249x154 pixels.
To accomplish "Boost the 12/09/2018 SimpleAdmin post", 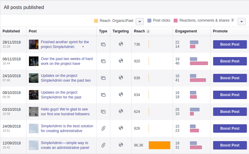I will click(x=230, y=145).
